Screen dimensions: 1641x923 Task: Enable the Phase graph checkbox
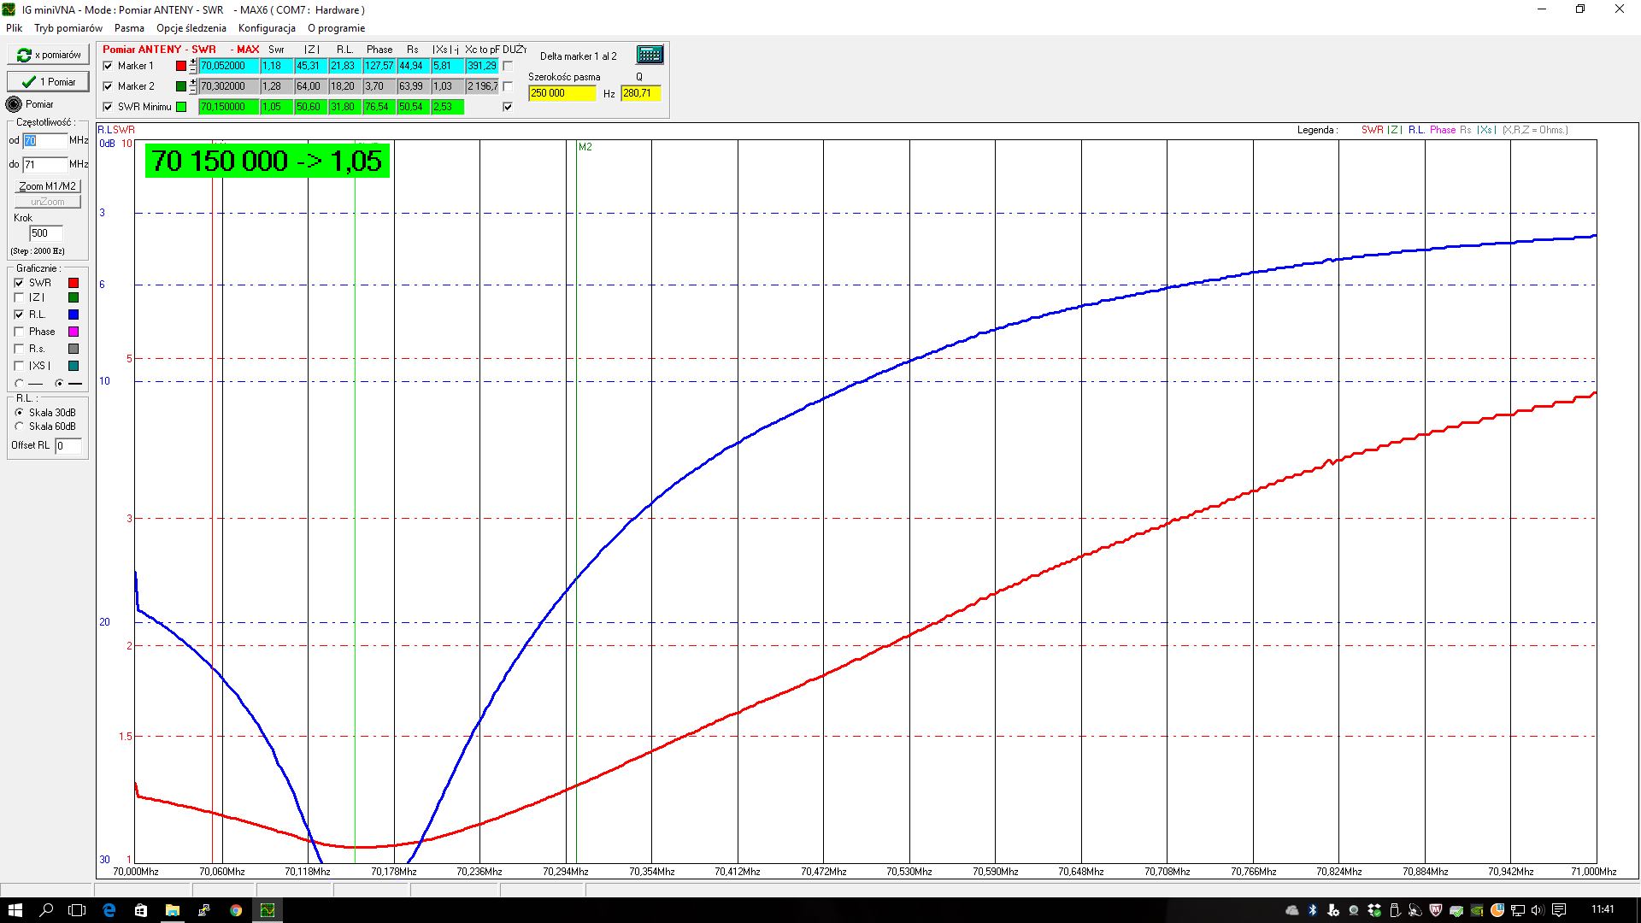pyautogui.click(x=19, y=332)
